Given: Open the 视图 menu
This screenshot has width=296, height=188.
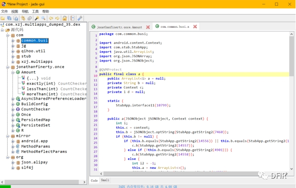Looking at the screenshot, I should 15,12.
